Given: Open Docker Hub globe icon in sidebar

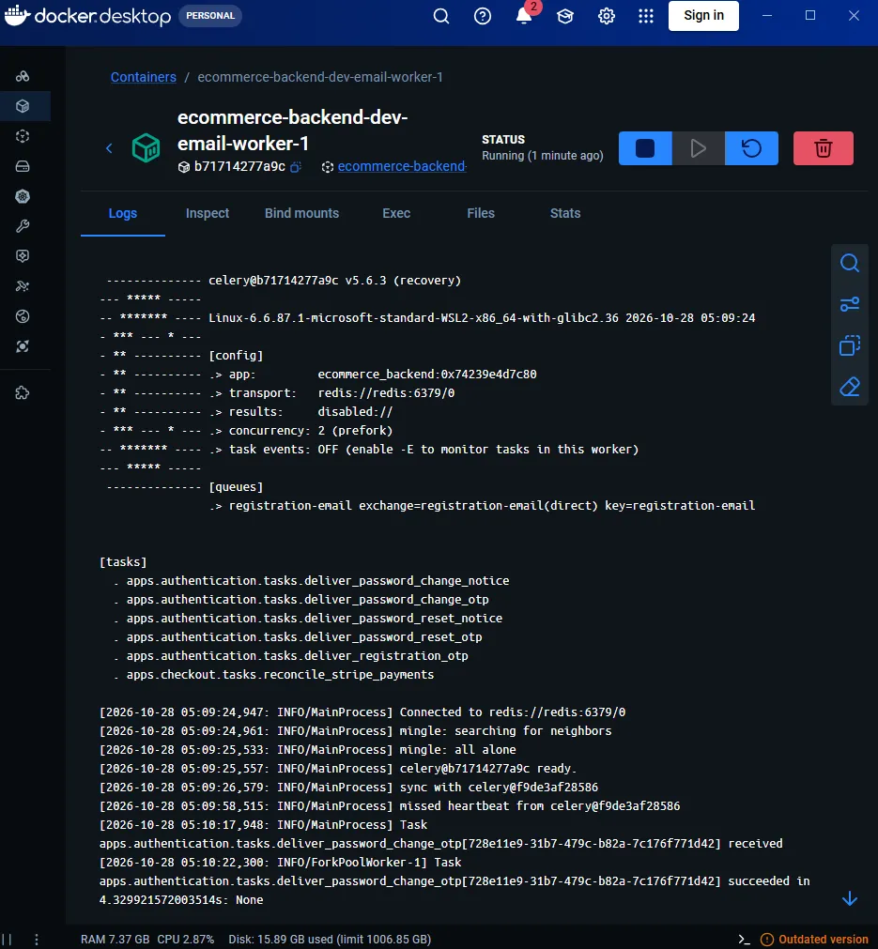Looking at the screenshot, I should (23, 316).
